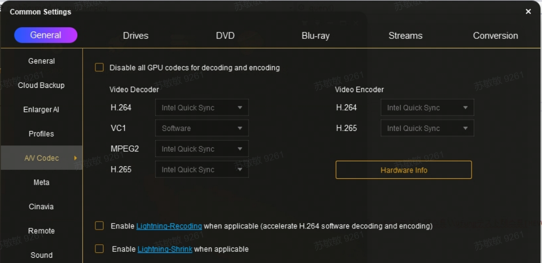Open H.264 Video Encoder dropdown
542x263 pixels.
427,108
